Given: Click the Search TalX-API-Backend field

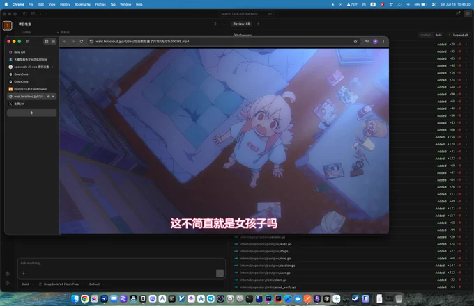Looking at the screenshot, I should (x=246, y=14).
